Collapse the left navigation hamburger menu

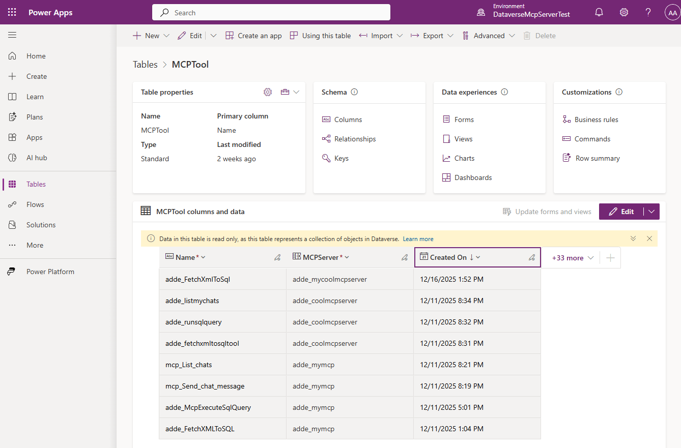12,35
